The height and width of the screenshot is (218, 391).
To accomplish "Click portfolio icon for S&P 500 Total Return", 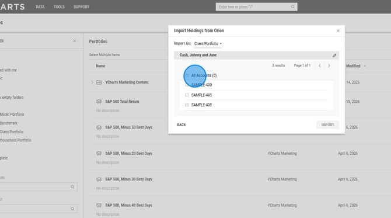I will tap(99, 101).
